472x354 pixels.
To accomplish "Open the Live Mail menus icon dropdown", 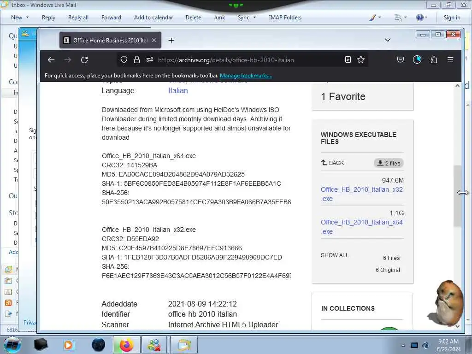I will [401, 18].
